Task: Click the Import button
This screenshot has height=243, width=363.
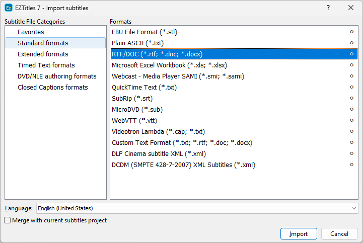Action: tap(299, 234)
